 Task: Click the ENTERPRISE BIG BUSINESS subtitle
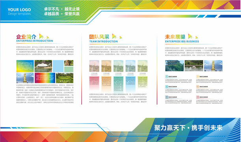coord(182,41)
